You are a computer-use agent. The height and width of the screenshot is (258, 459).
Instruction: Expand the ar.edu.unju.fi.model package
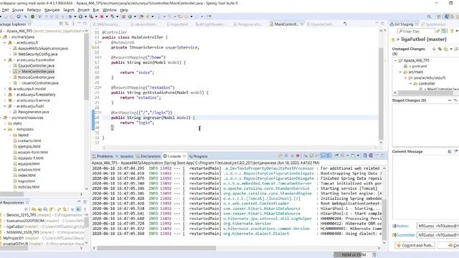[5, 89]
